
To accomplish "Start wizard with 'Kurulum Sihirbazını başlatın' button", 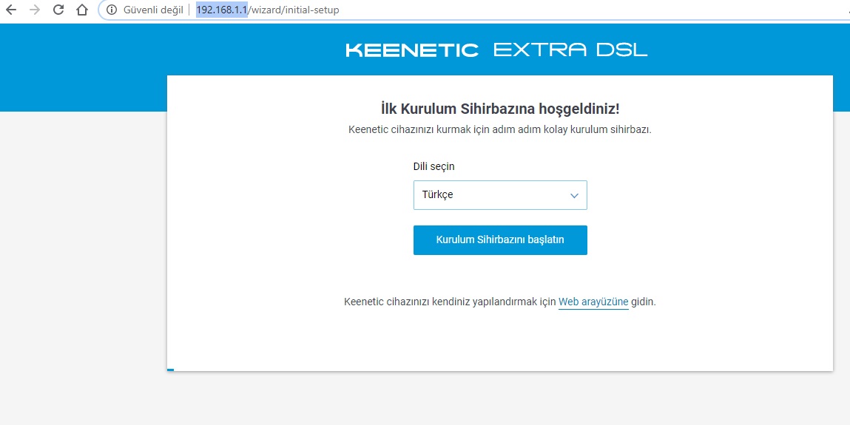I will pos(500,239).
